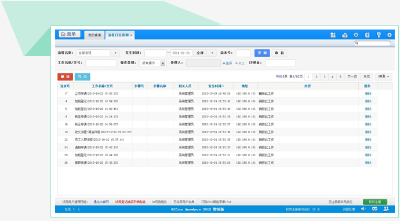Screen dimensions: 400x221
Task: Go to page 4 in pagination
Action: [332, 76]
